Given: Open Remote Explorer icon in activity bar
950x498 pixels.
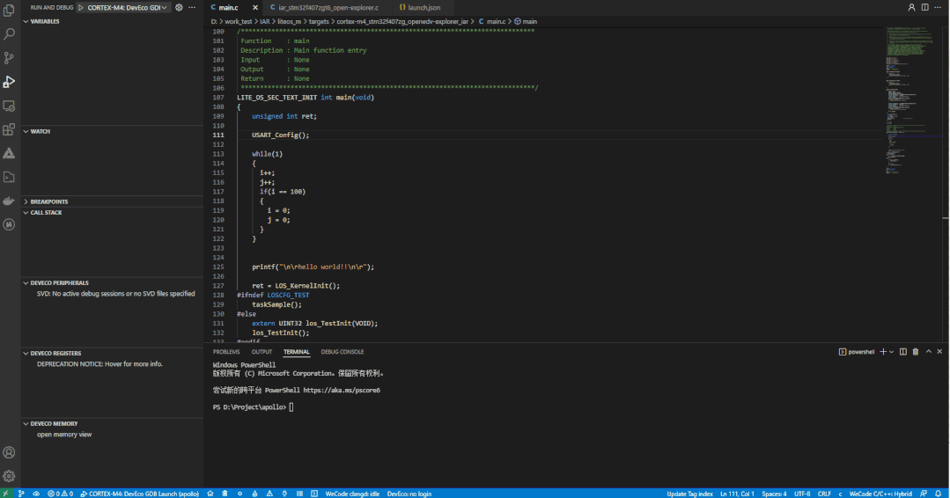Looking at the screenshot, I should [x=9, y=106].
